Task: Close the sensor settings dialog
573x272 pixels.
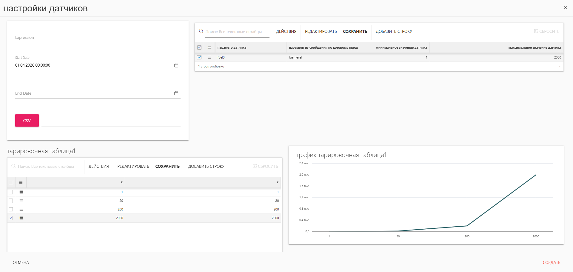Action: (x=565, y=7)
